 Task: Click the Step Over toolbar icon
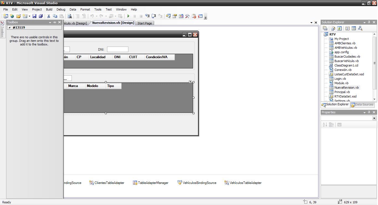(154, 16)
